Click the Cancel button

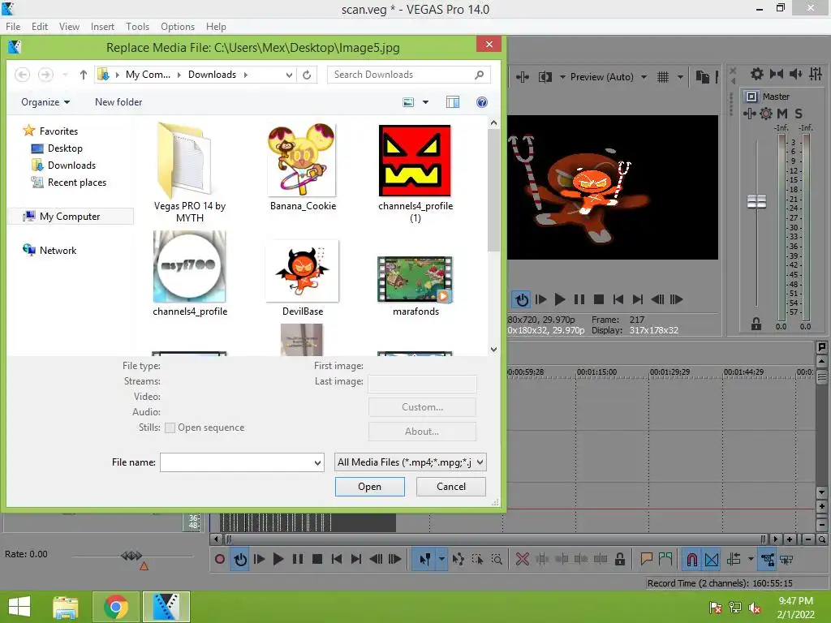[x=451, y=487]
